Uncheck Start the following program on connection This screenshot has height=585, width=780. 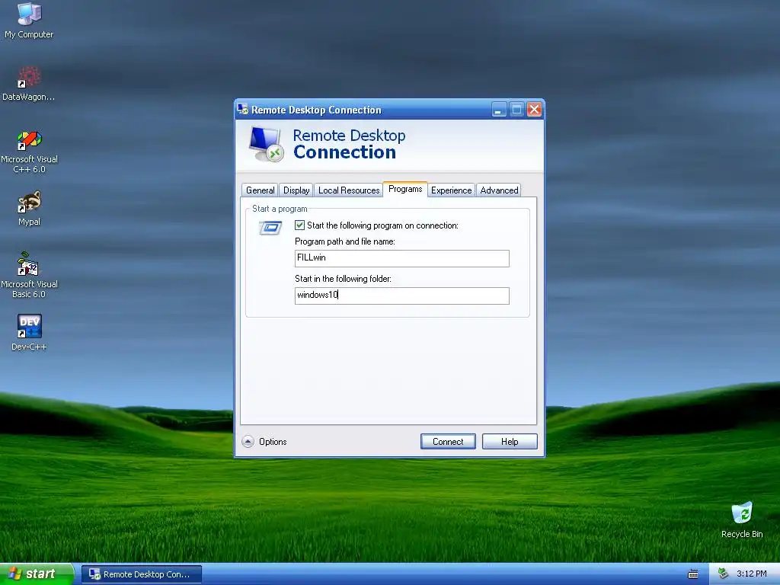pos(299,225)
